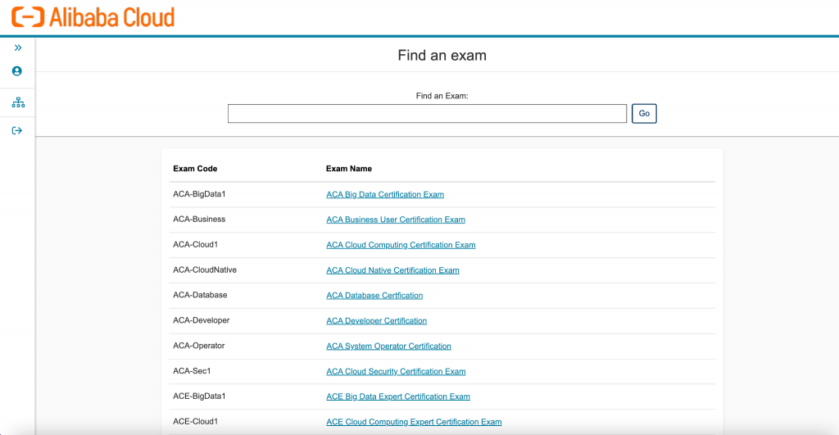Click the Exam Name column header
This screenshot has width=839, height=435.
click(349, 169)
